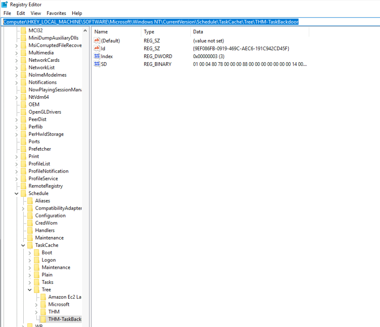
Task: Select the Index DWORD value icon
Action: (97, 56)
